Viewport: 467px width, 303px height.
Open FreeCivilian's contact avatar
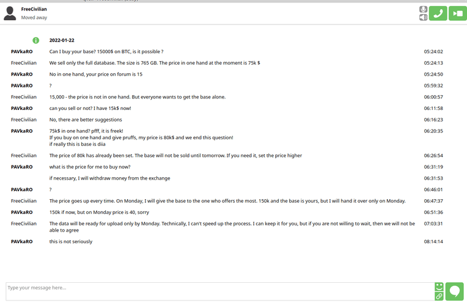(x=10, y=13)
